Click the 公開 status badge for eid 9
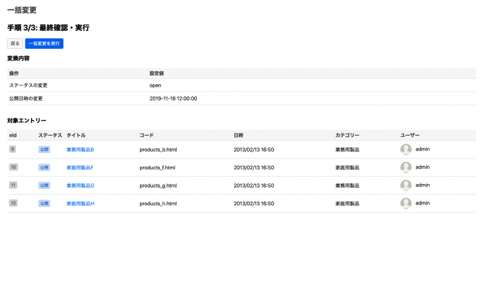Image resolution: width=483 pixels, height=282 pixels. tap(44, 149)
